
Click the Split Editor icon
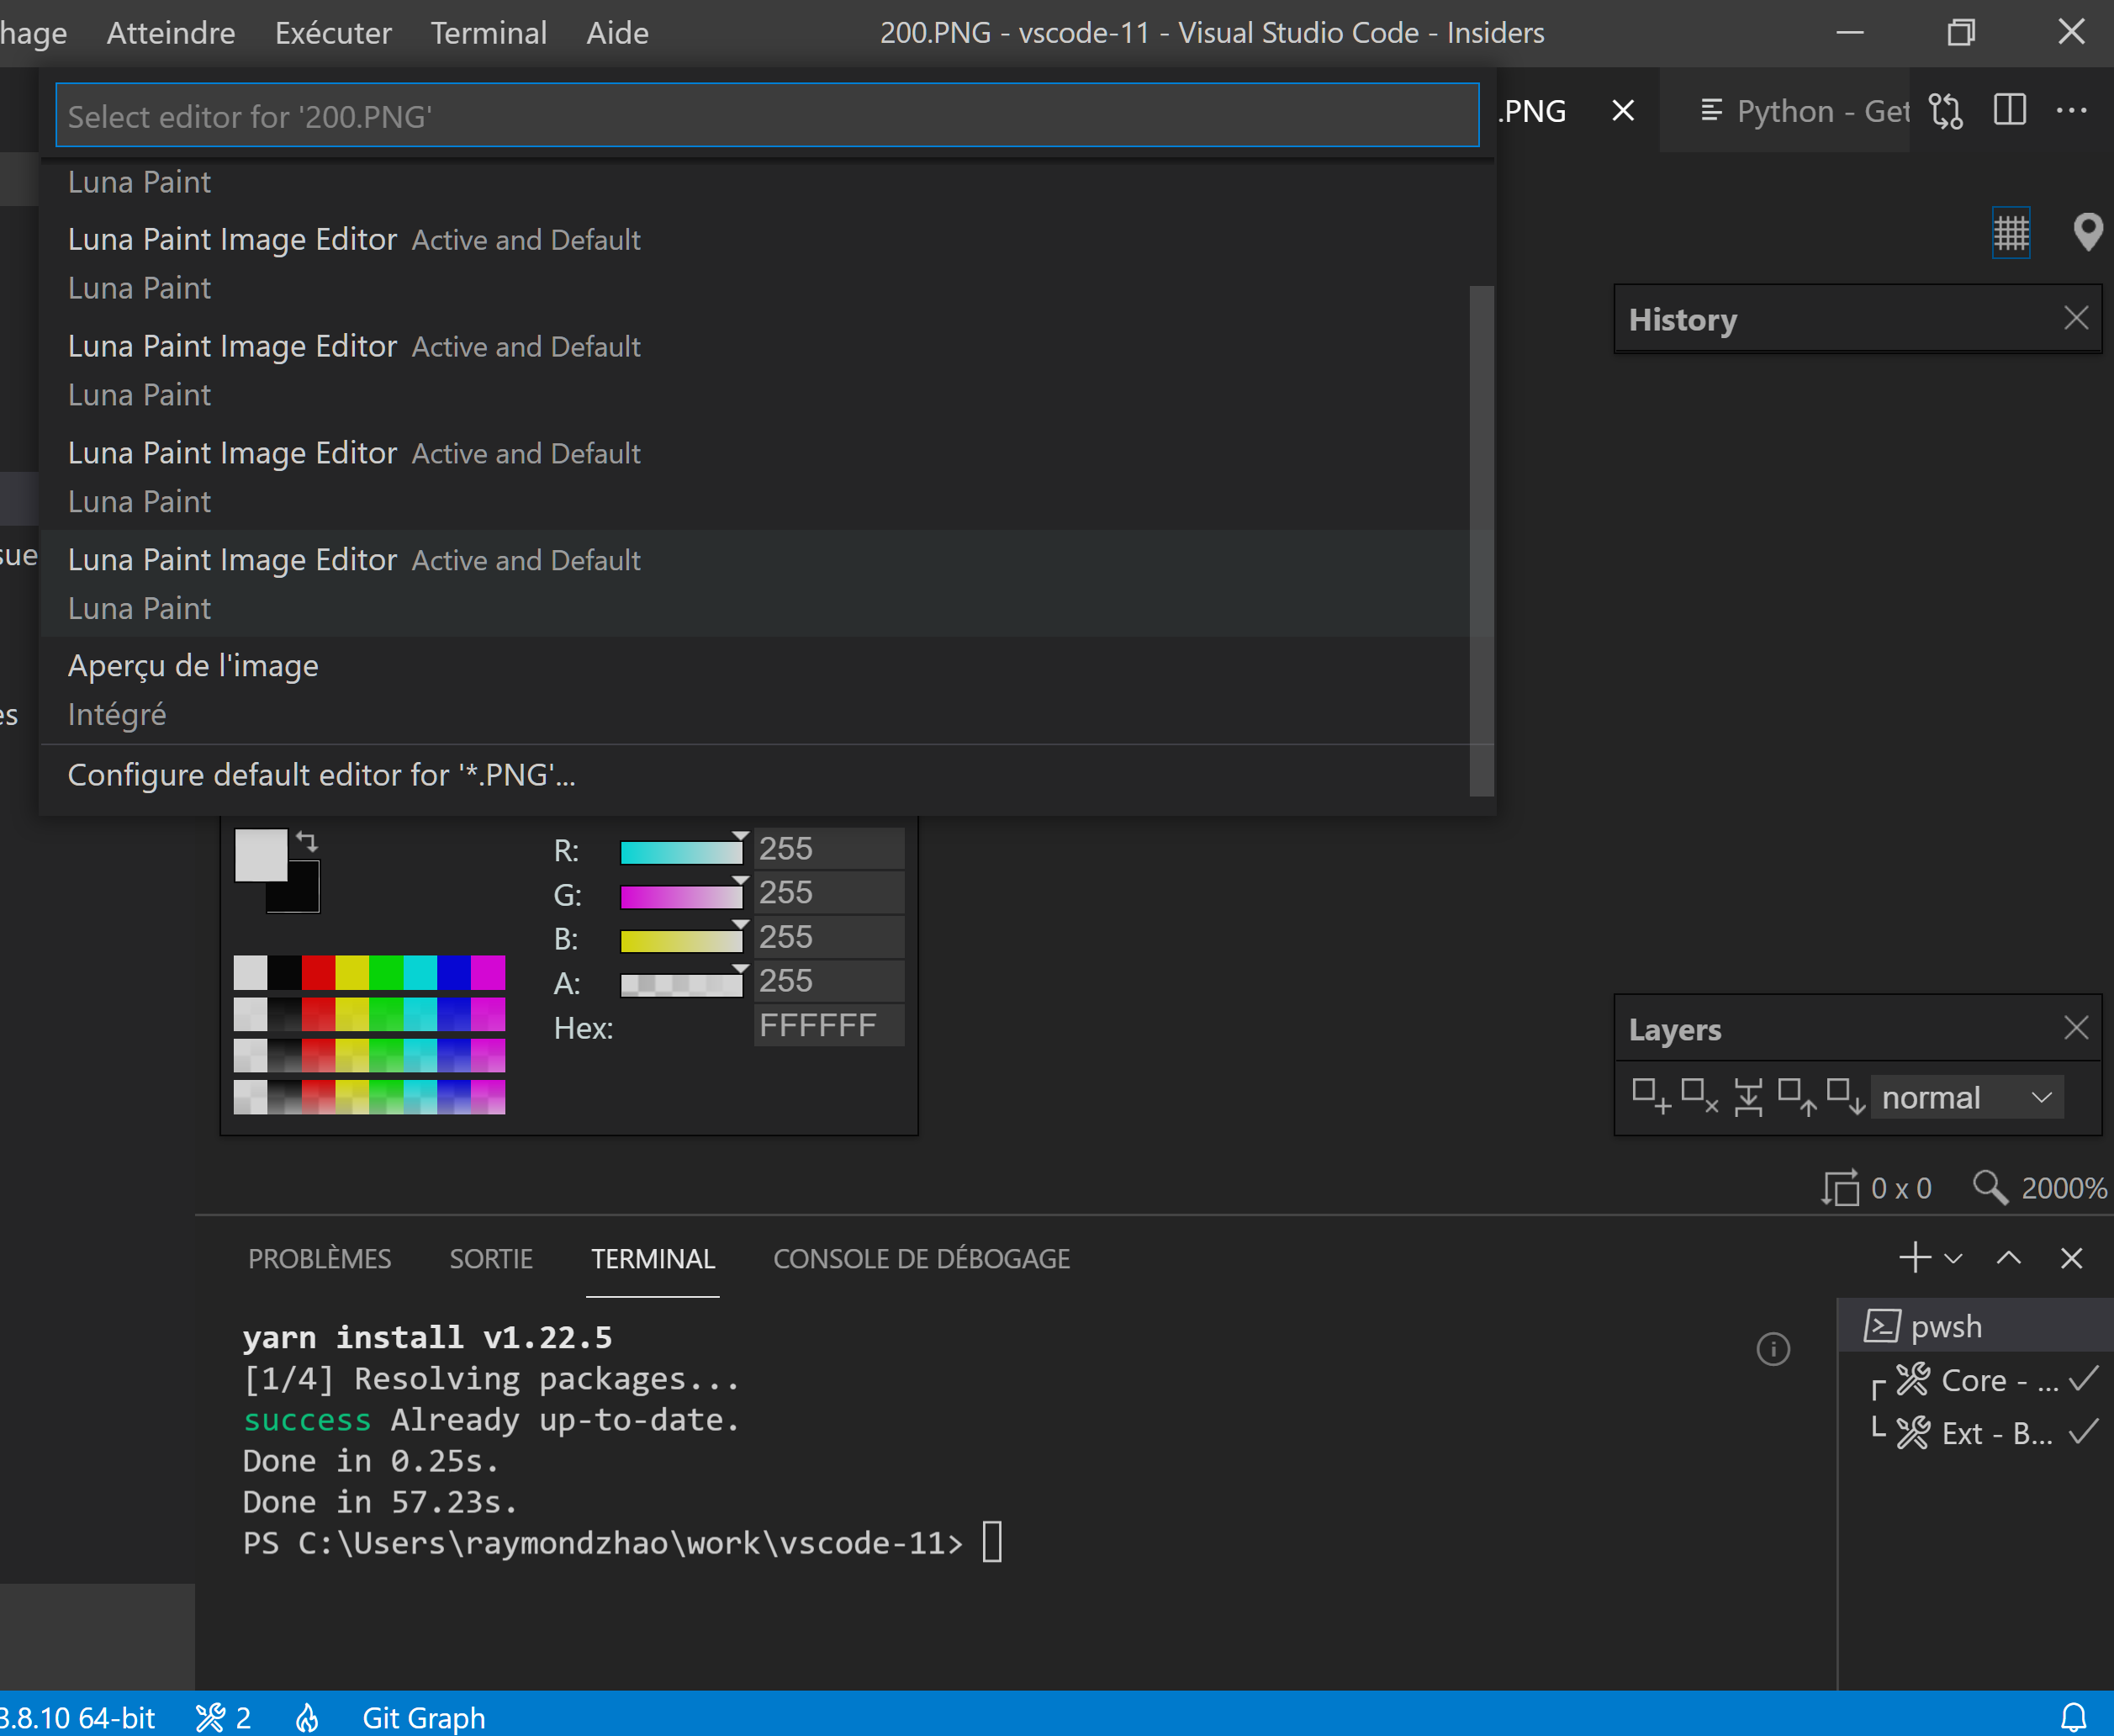(x=2009, y=111)
